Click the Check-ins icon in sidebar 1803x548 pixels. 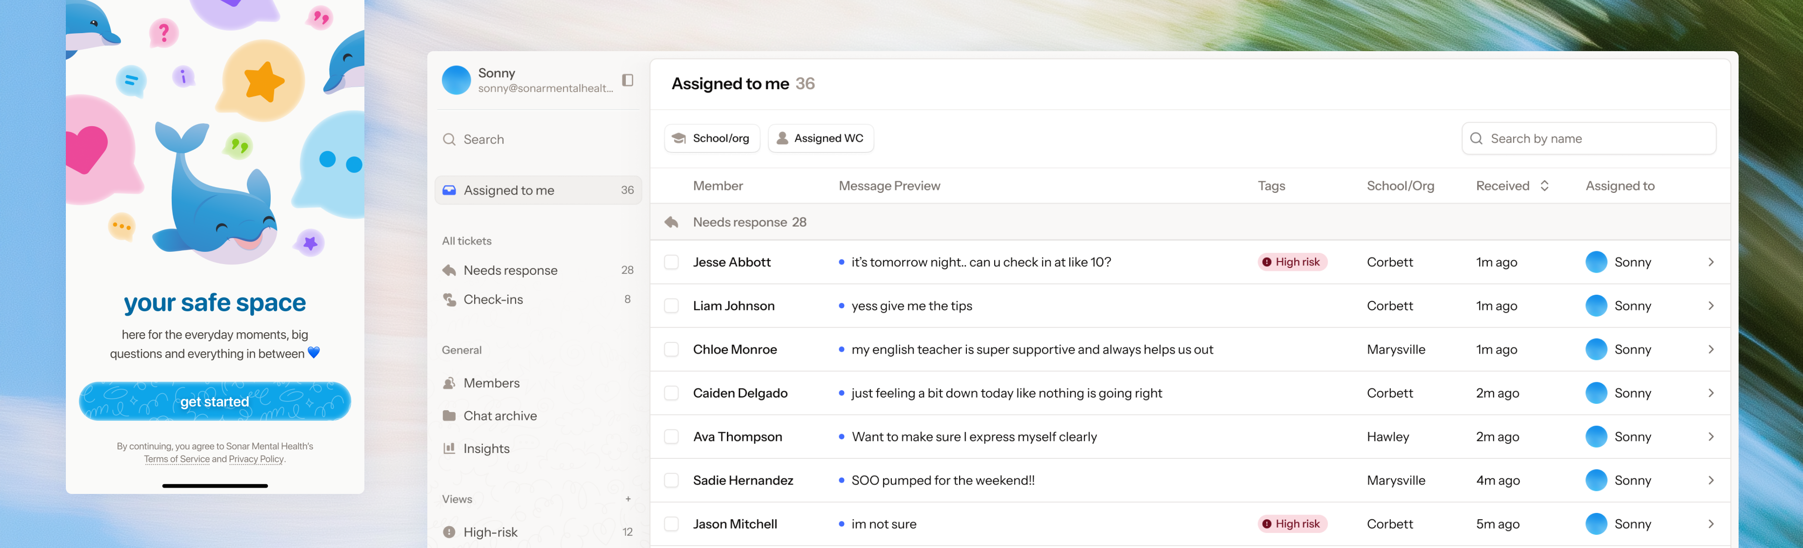tap(449, 300)
